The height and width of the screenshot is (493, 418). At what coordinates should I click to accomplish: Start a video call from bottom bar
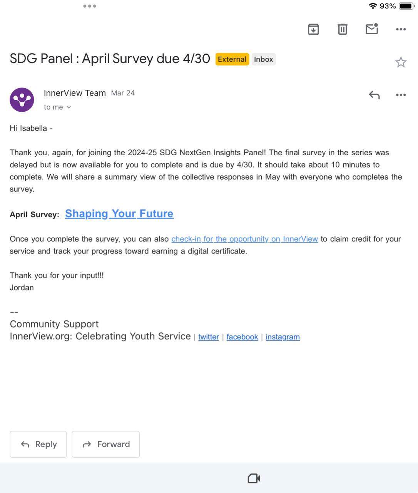pyautogui.click(x=254, y=478)
